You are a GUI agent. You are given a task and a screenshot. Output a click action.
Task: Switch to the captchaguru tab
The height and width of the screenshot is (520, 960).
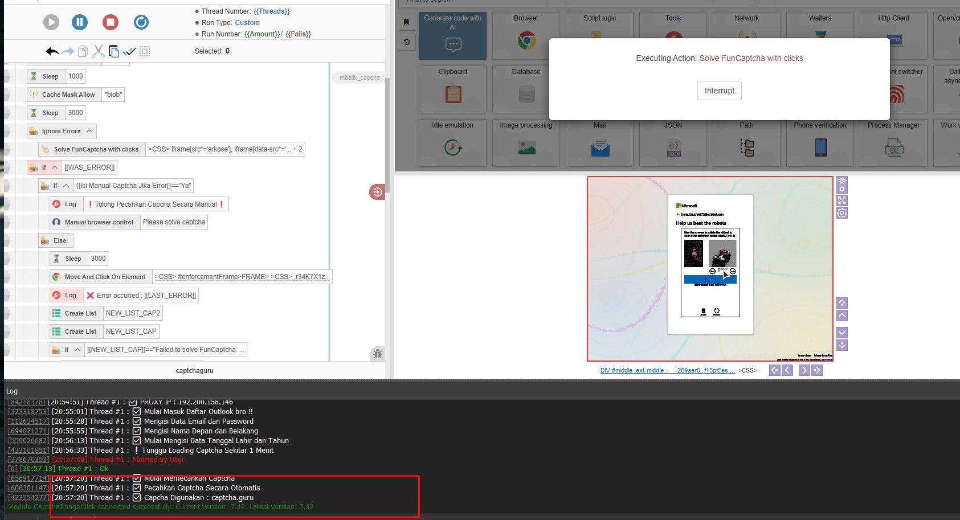coord(194,370)
